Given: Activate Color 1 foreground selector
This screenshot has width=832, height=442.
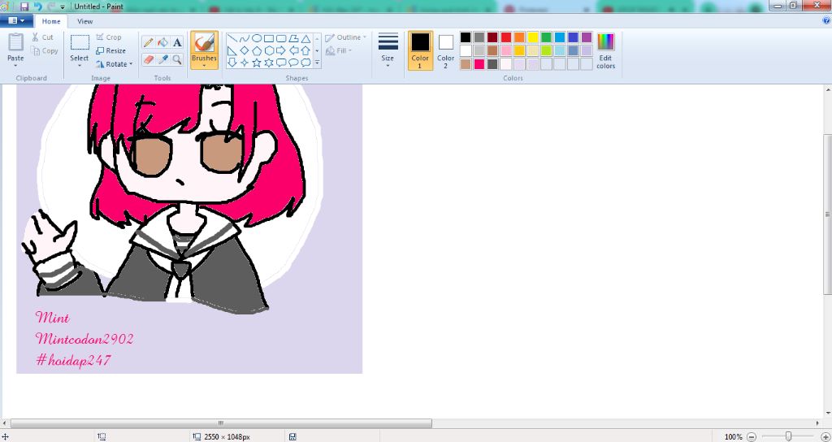Looking at the screenshot, I should pyautogui.click(x=420, y=50).
